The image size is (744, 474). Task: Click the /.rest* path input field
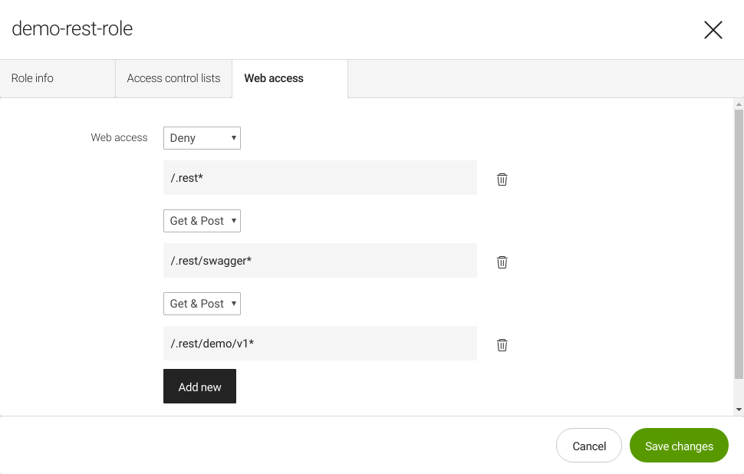(320, 177)
